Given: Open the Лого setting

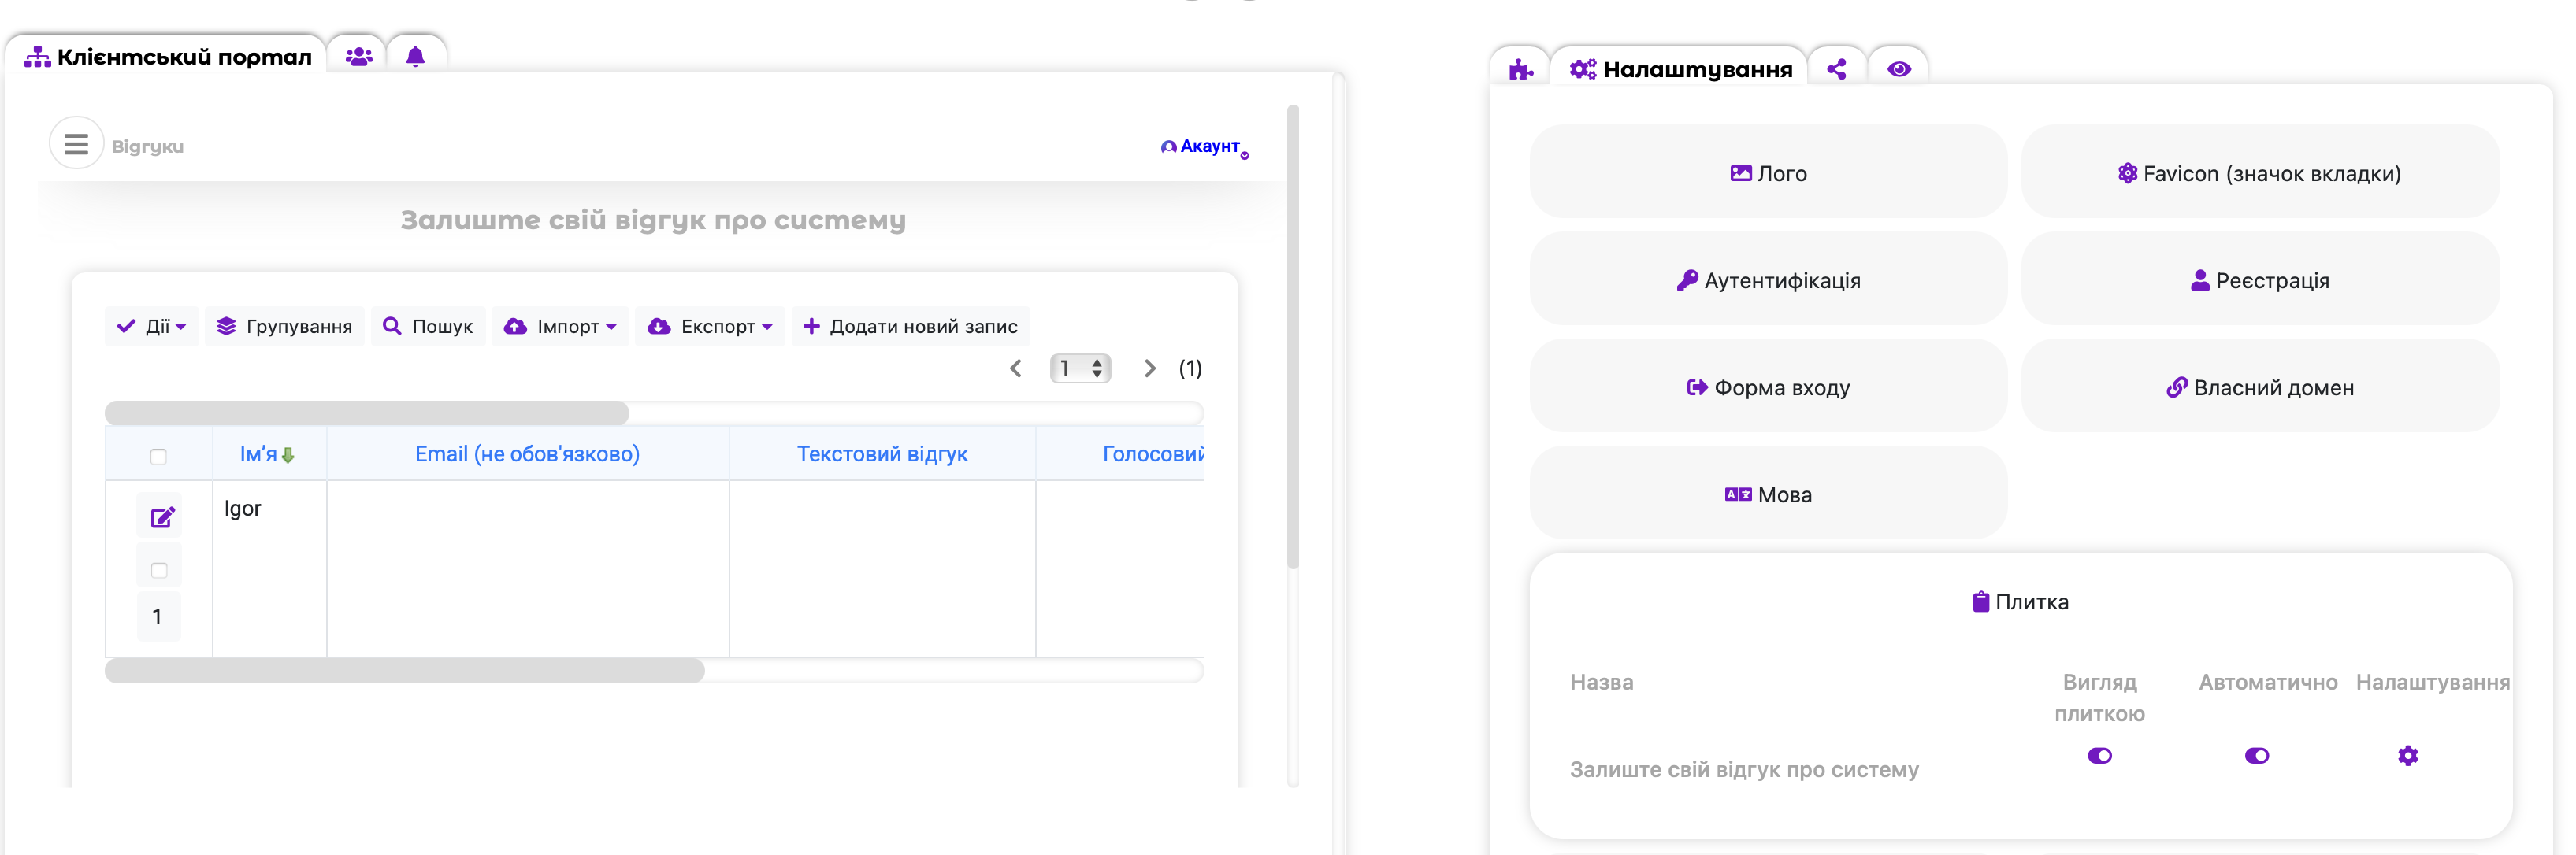Looking at the screenshot, I should coord(1768,172).
